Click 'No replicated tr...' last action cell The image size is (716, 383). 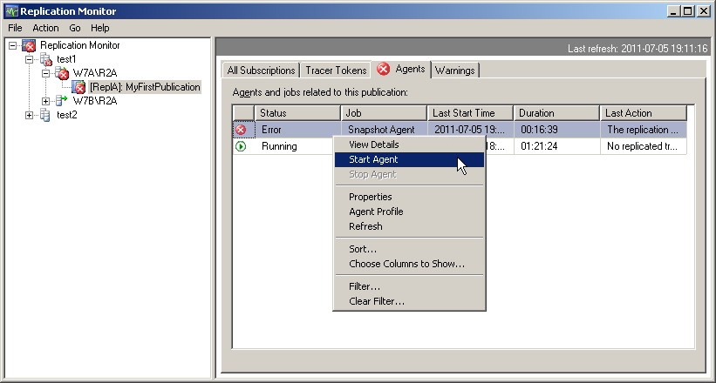point(644,146)
